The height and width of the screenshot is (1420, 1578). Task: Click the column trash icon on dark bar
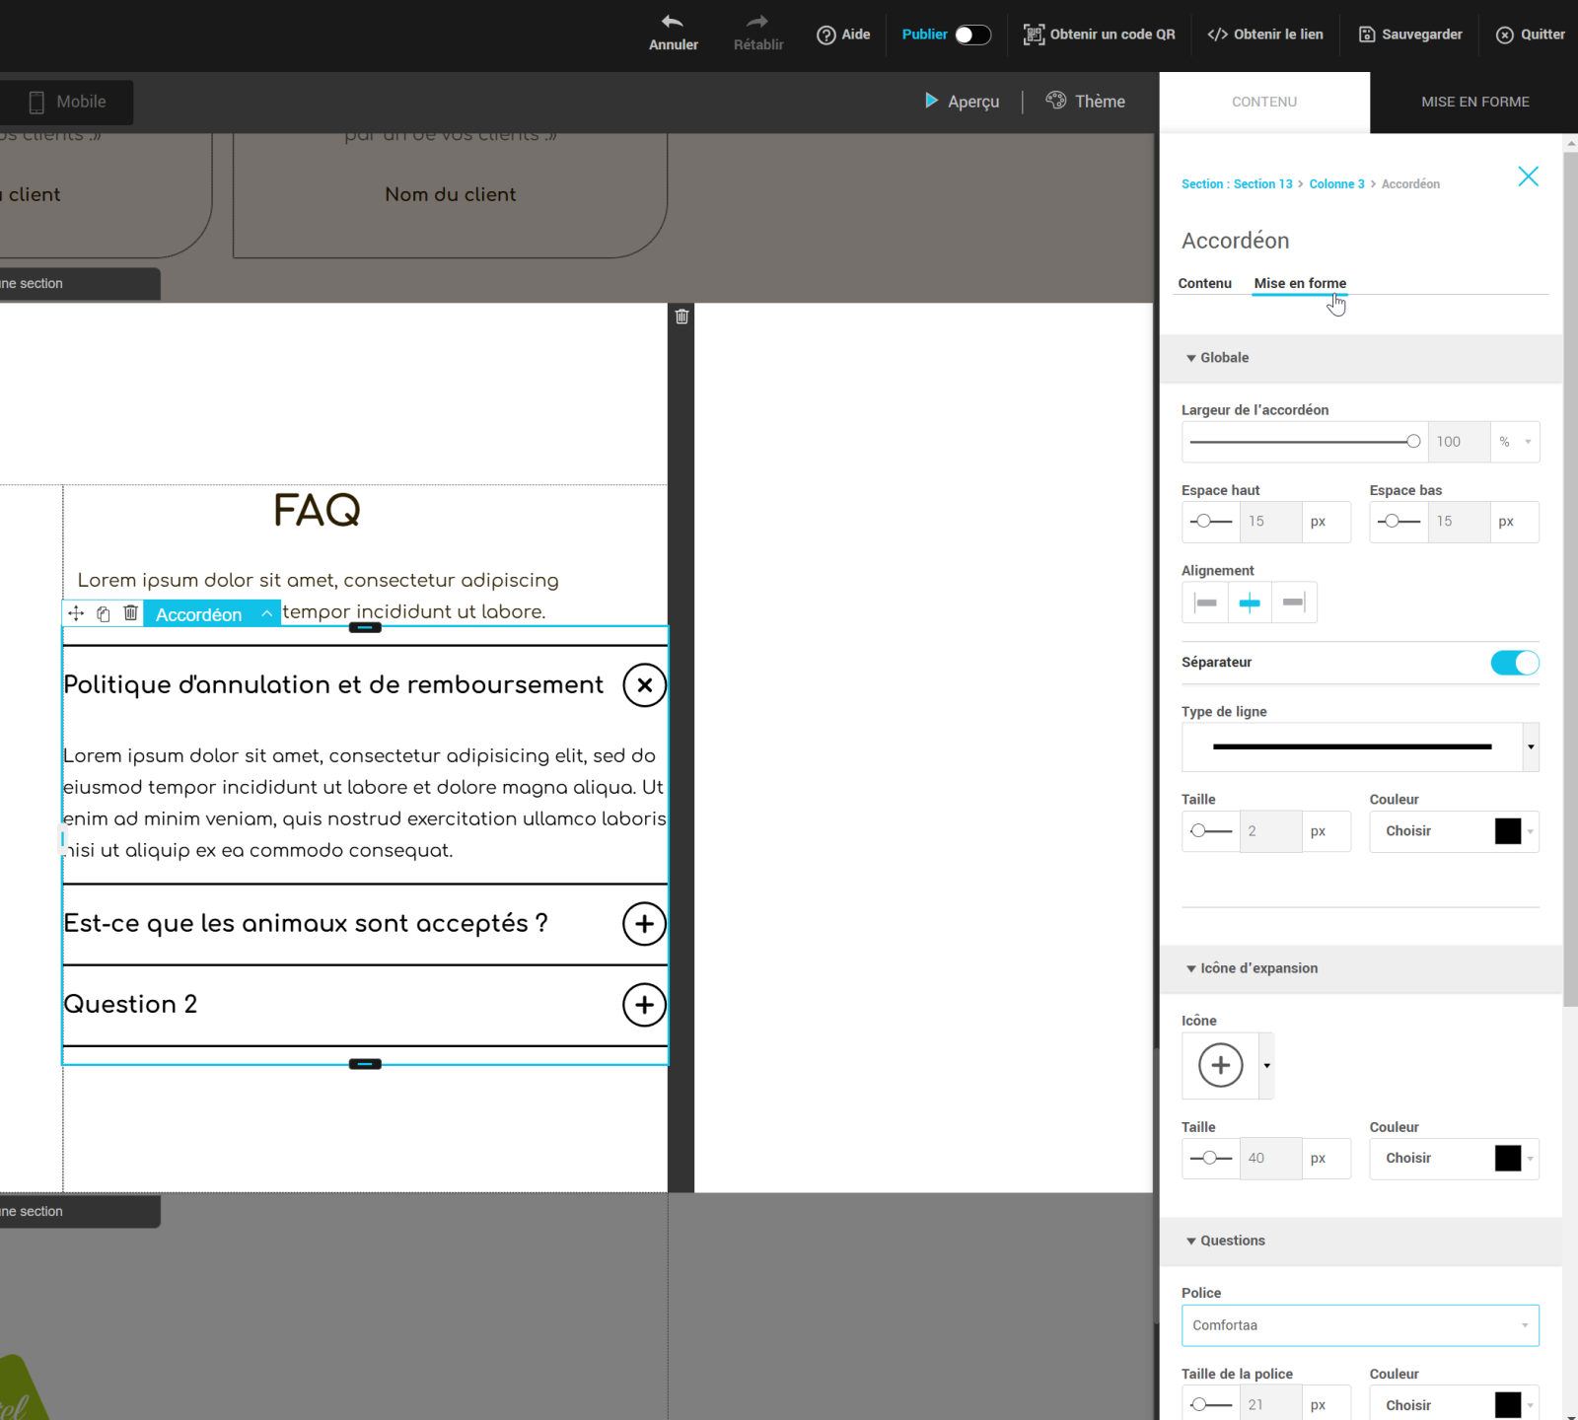[681, 317]
